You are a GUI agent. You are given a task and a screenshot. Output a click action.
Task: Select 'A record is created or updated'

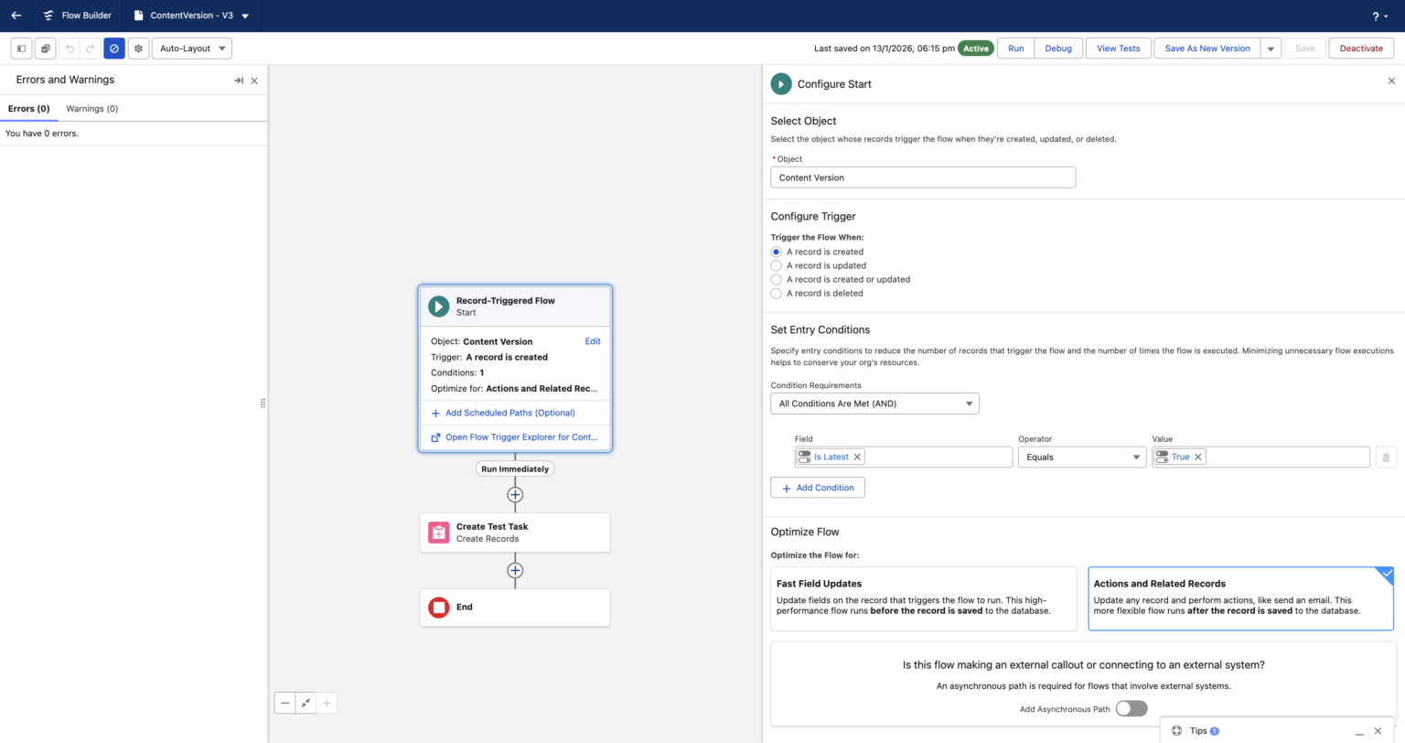point(776,279)
